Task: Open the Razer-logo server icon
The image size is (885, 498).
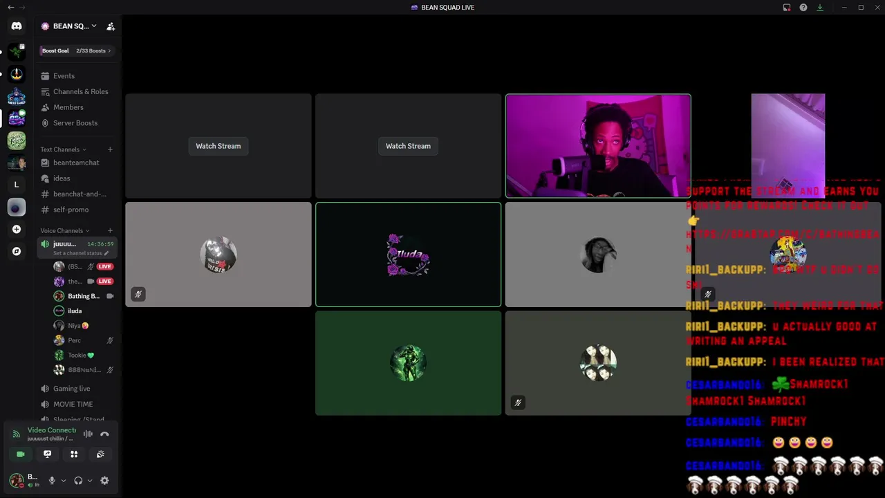Action: point(17,52)
